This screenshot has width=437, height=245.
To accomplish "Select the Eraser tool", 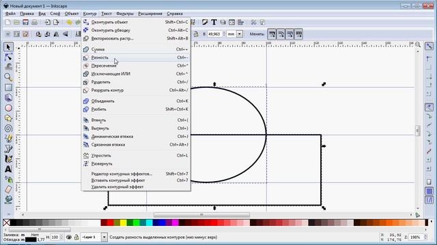I will [8, 189].
